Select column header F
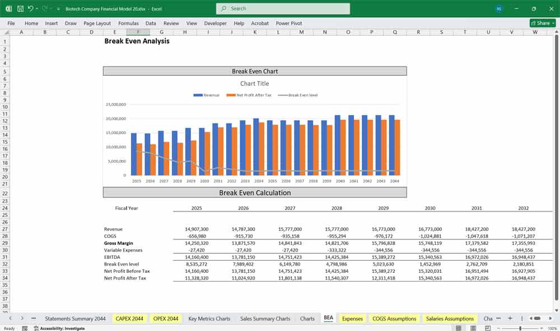 click(x=138, y=32)
